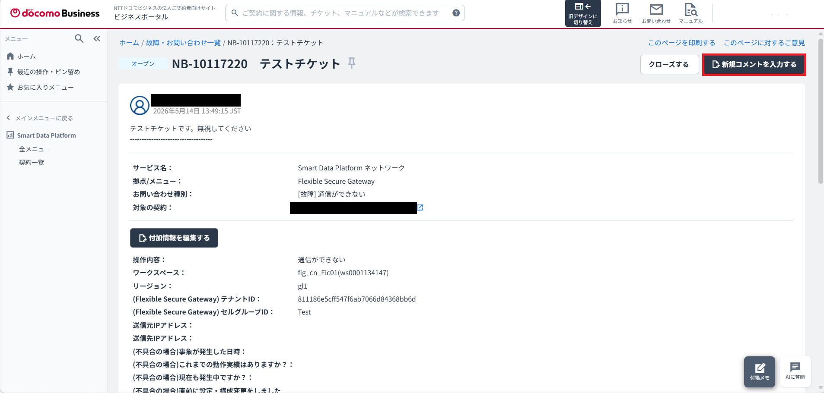Image resolution: width=824 pixels, height=393 pixels.
Task: Click the 送信元IPアドレス label
Action: click(x=162, y=325)
